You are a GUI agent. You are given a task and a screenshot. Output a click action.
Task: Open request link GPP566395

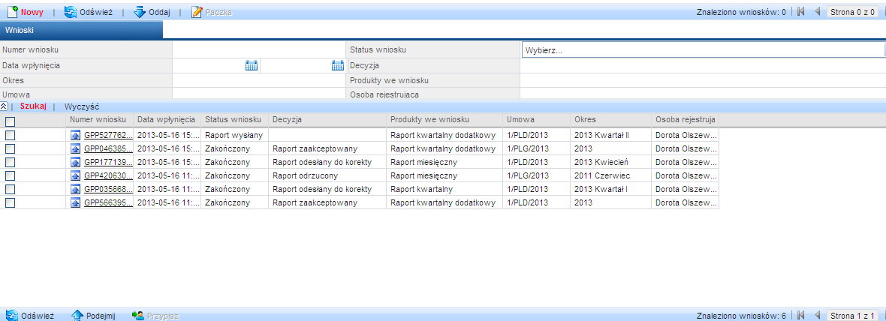108,202
